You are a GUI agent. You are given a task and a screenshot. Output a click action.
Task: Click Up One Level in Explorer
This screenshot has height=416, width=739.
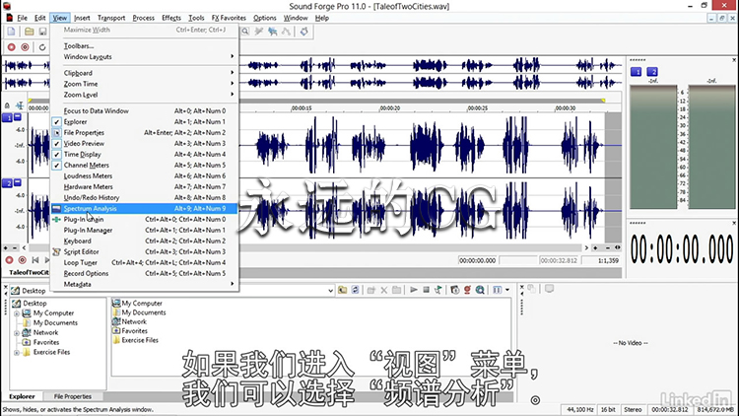point(343,290)
